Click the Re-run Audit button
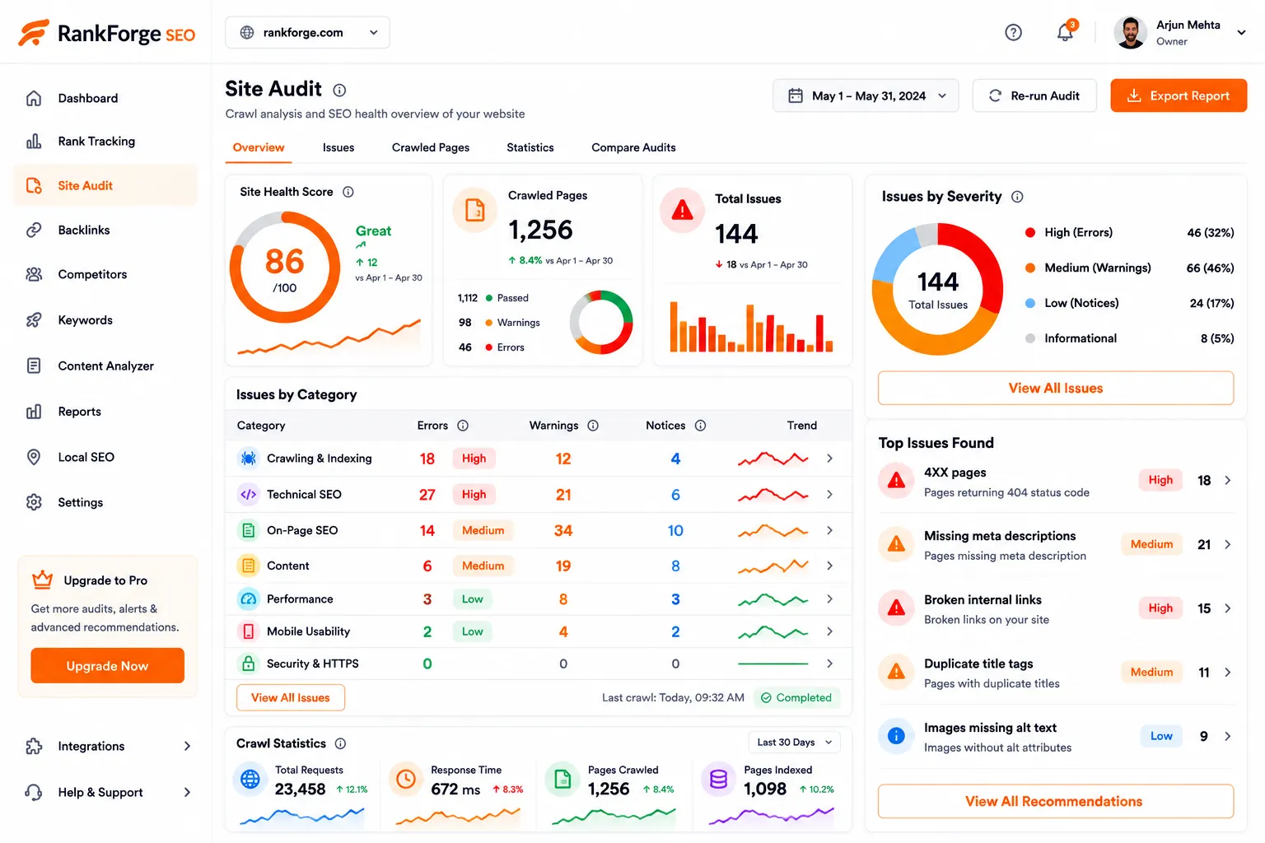 tap(1035, 95)
